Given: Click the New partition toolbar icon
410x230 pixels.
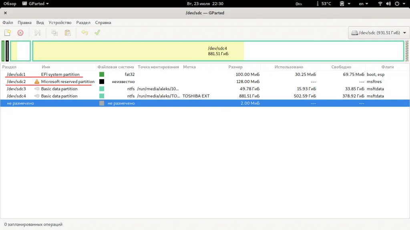Looking at the screenshot, I should click(8, 33).
